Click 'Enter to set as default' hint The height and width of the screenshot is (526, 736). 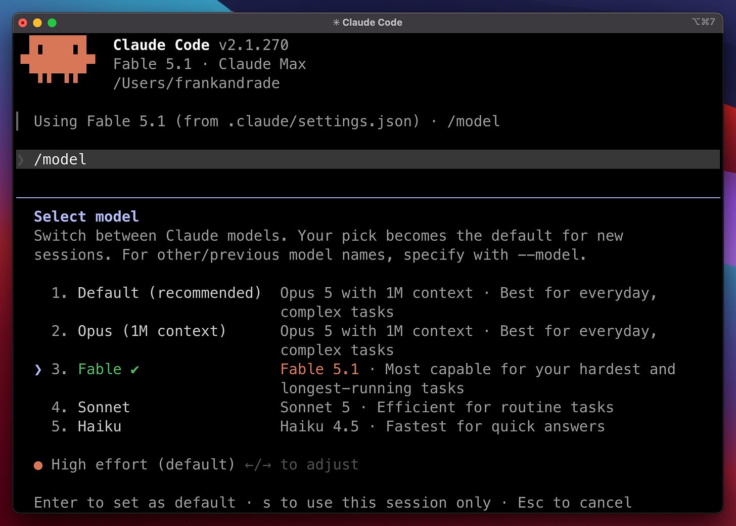coord(135,503)
